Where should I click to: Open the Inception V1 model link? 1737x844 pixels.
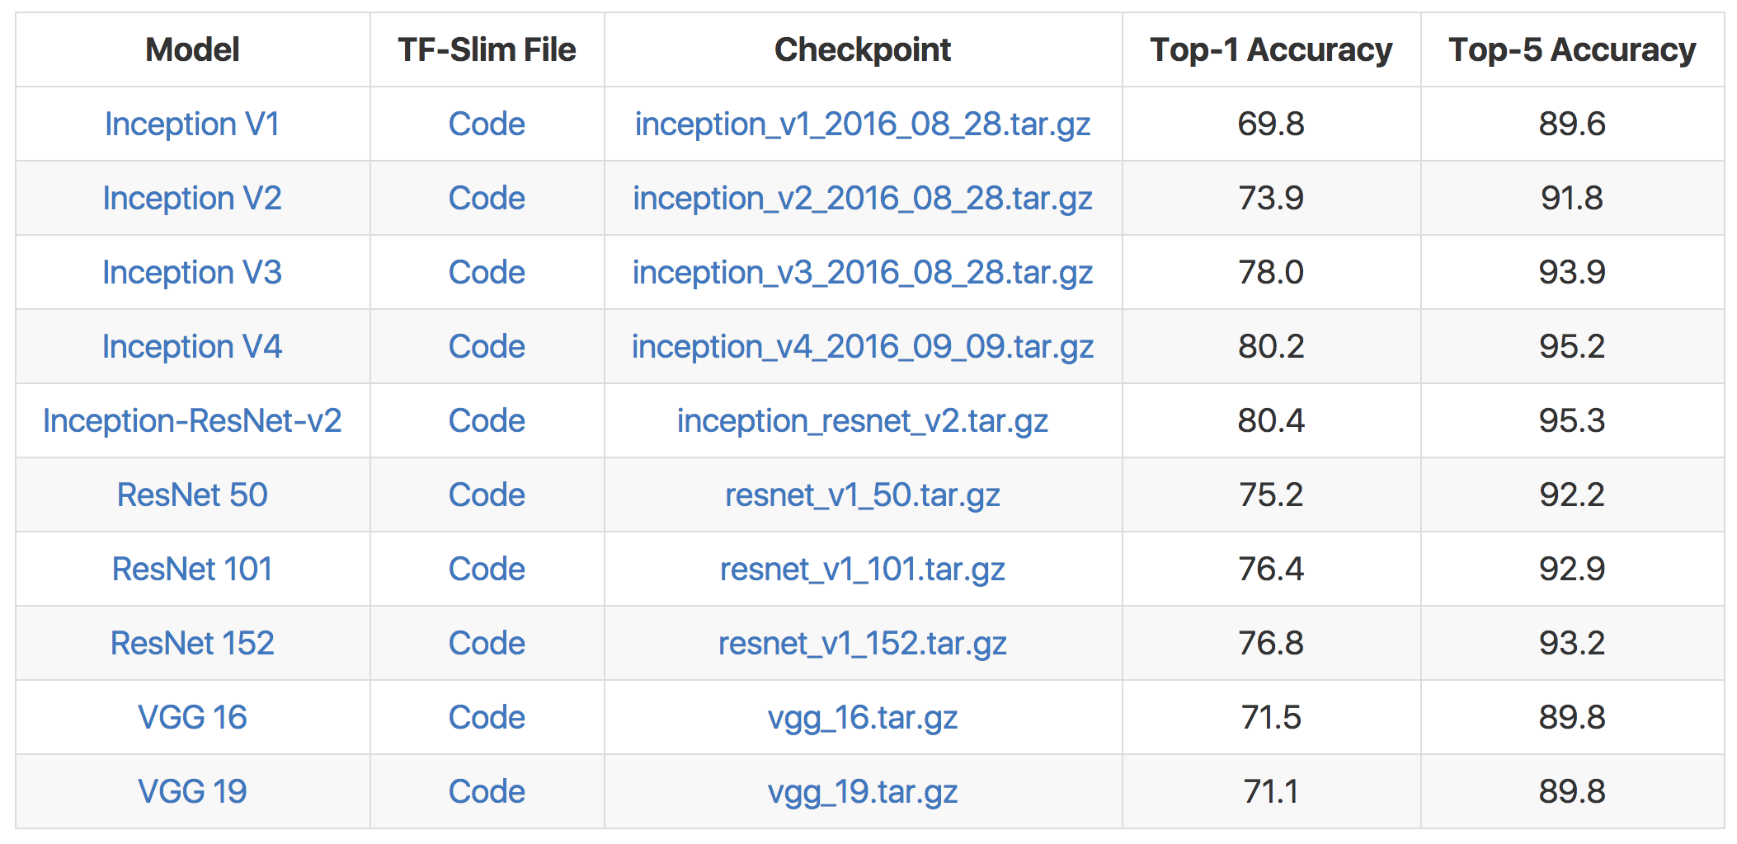192,124
